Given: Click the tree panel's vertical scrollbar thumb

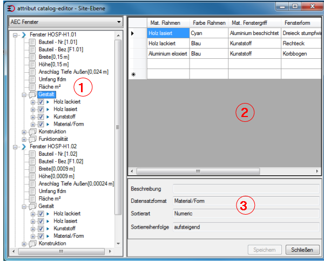Looking at the screenshot, I should coord(118,127).
